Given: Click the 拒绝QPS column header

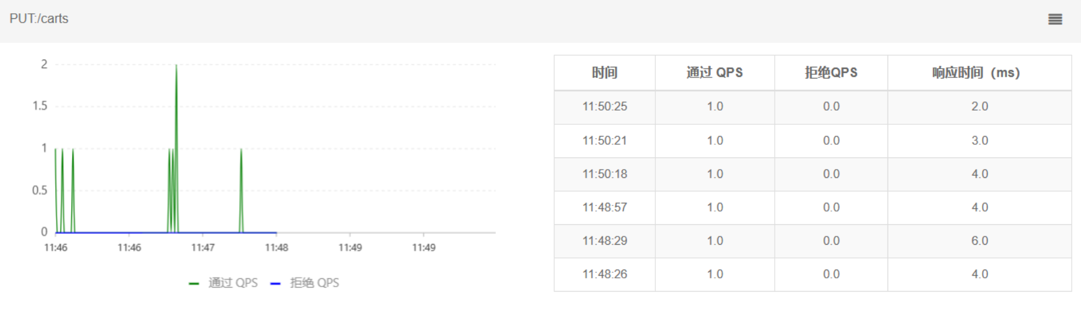Looking at the screenshot, I should click(x=831, y=73).
